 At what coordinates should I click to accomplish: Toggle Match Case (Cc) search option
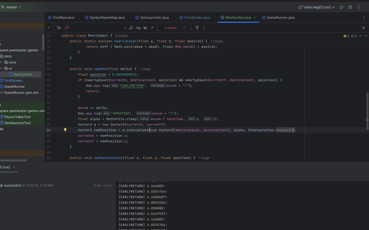(x=139, y=28)
